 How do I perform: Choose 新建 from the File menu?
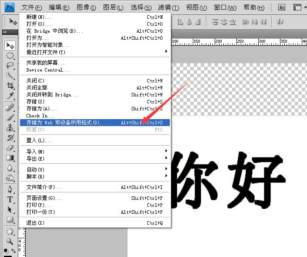(x=95, y=17)
